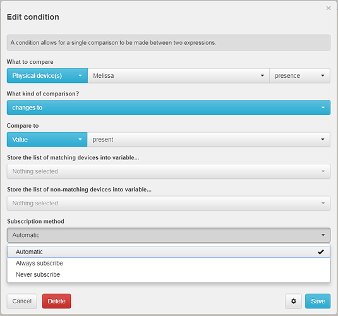
Task: Click the caret arrow on the presence dropdown
Action: (x=322, y=76)
